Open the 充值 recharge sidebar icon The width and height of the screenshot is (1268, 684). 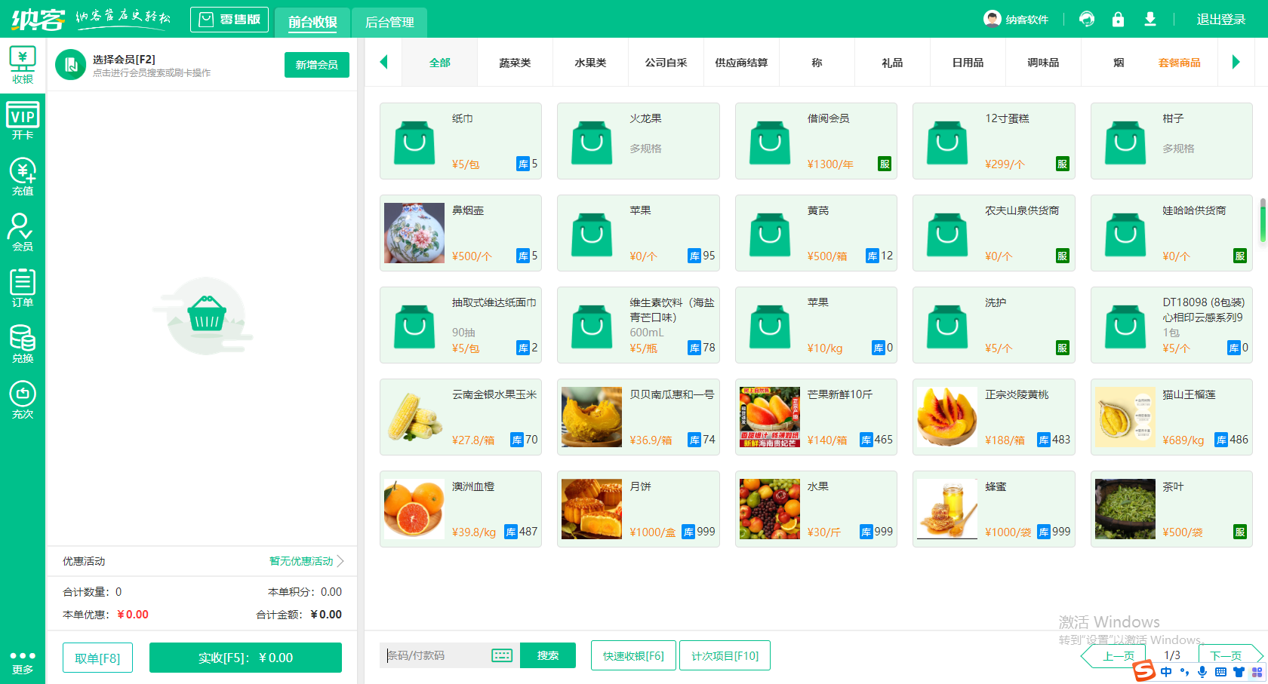[x=23, y=177]
